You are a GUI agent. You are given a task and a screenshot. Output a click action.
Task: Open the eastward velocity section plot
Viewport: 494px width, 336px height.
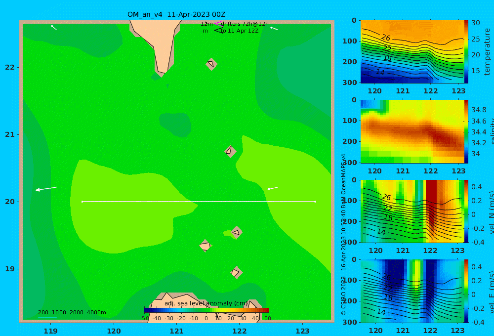point(412,291)
